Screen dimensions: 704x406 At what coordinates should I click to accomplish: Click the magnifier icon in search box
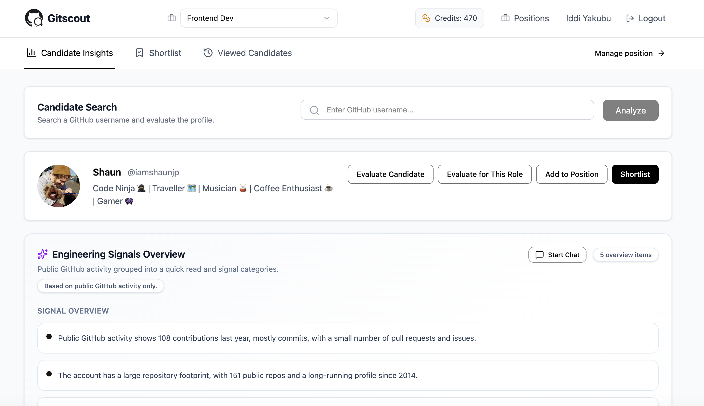[314, 110]
